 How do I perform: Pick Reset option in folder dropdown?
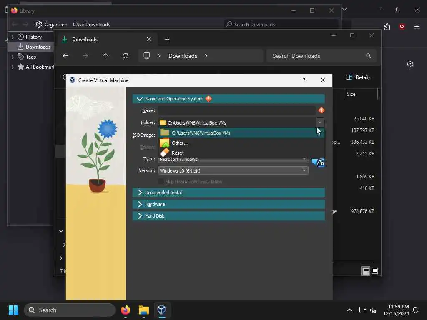(241, 153)
